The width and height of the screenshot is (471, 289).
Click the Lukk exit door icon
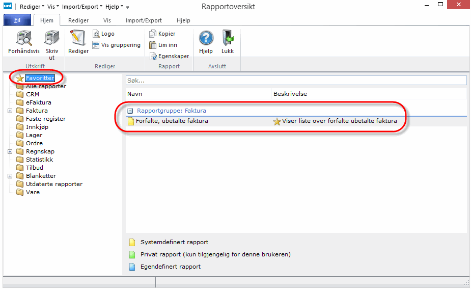228,38
